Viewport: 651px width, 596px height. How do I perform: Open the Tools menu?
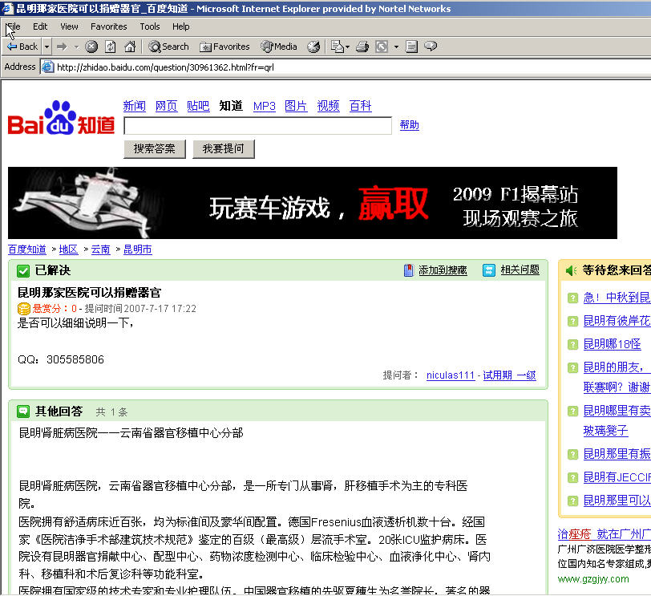click(x=150, y=26)
